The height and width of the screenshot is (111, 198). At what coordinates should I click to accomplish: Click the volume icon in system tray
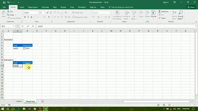174,109
